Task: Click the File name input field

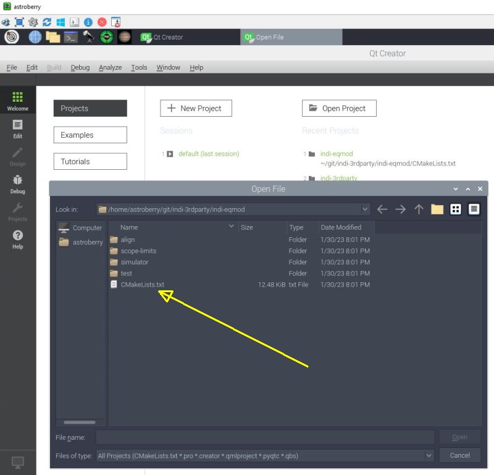Action: (266, 437)
